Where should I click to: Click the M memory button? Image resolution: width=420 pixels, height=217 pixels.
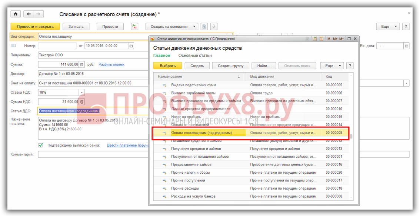click(329, 39)
